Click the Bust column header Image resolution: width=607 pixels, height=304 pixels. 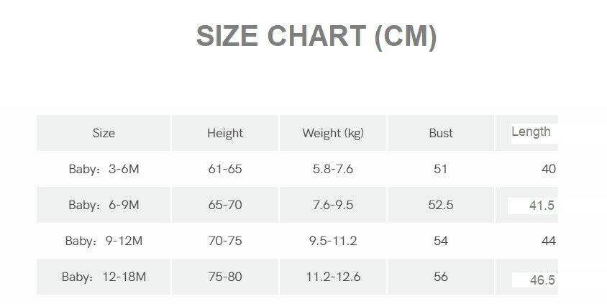(441, 133)
